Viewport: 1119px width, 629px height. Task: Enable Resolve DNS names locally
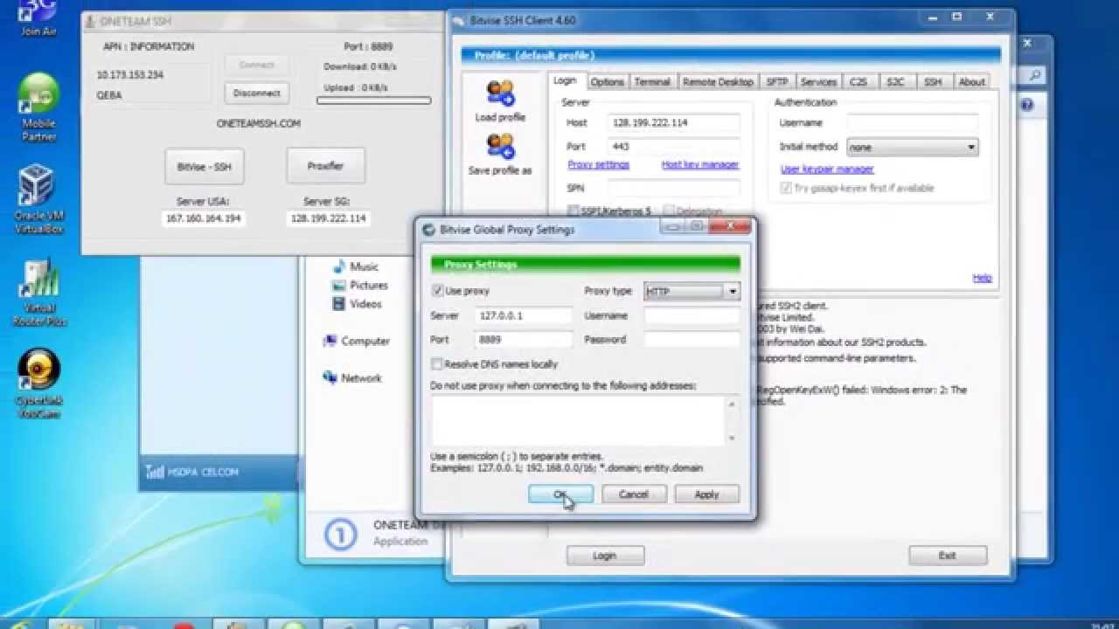point(437,364)
